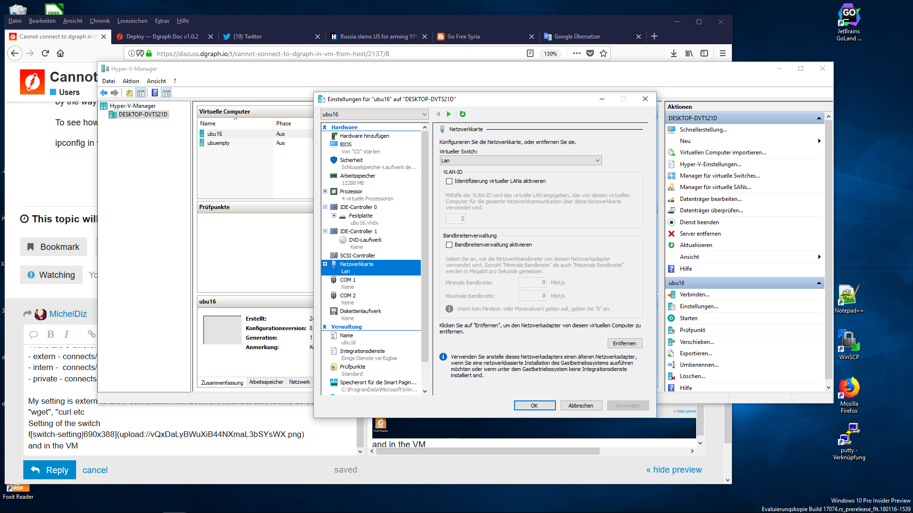Open Firefox Lesezeichen menu
Image resolution: width=913 pixels, height=513 pixels.
132,21
